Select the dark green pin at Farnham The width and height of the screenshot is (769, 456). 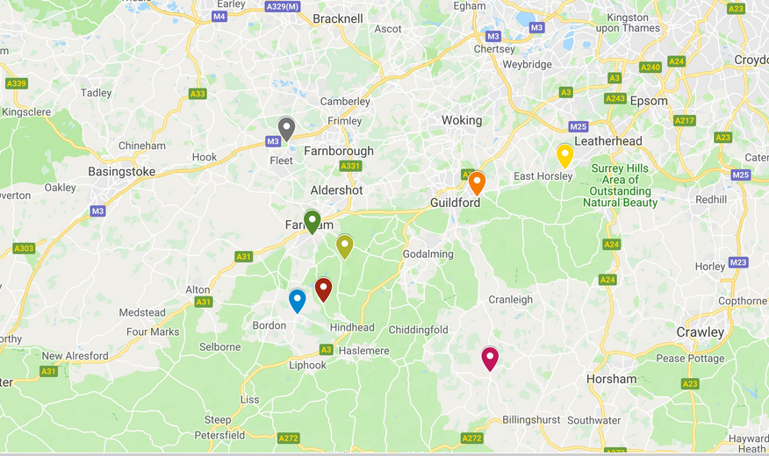312,222
